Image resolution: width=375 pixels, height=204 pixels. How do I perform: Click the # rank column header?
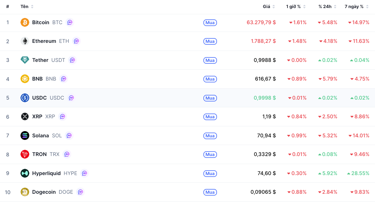pyautogui.click(x=8, y=7)
